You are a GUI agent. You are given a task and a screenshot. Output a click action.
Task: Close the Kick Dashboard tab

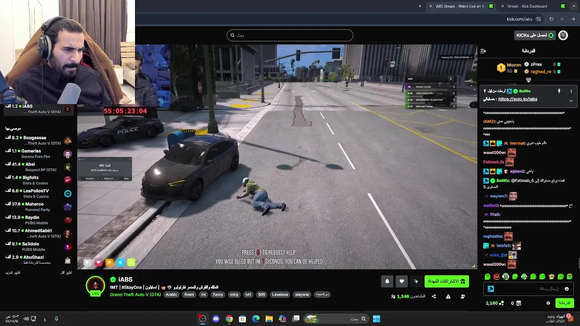(x=503, y=6)
